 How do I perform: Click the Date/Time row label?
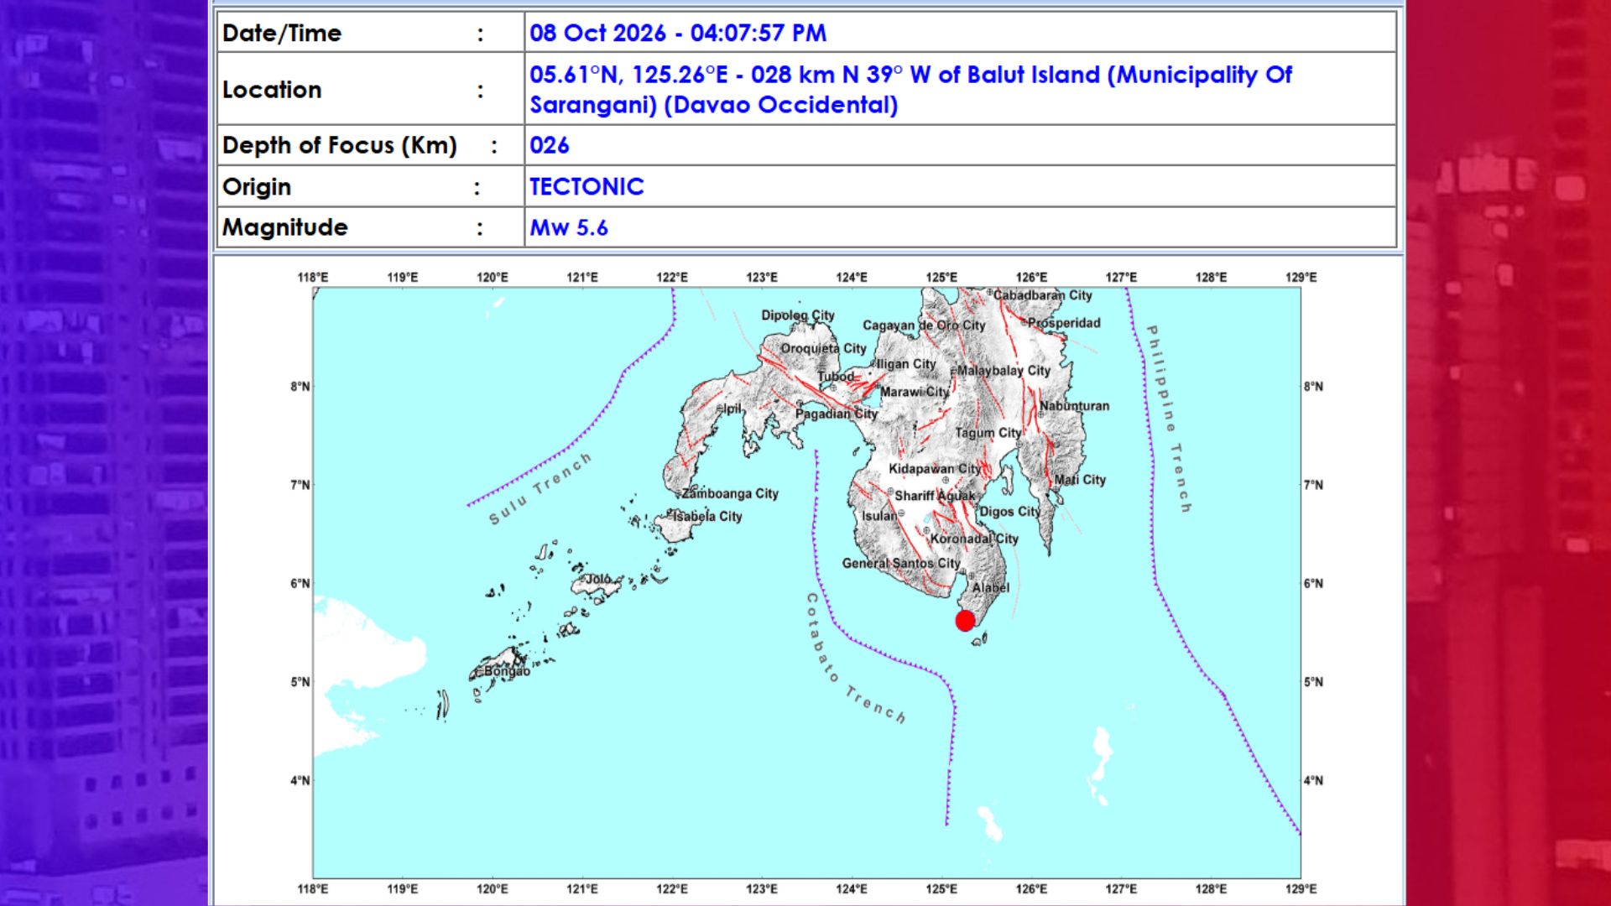pos(282,33)
